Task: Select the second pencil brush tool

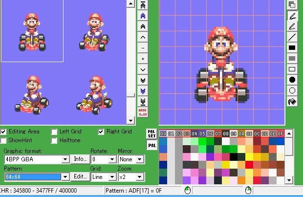Action: [x=292, y=27]
